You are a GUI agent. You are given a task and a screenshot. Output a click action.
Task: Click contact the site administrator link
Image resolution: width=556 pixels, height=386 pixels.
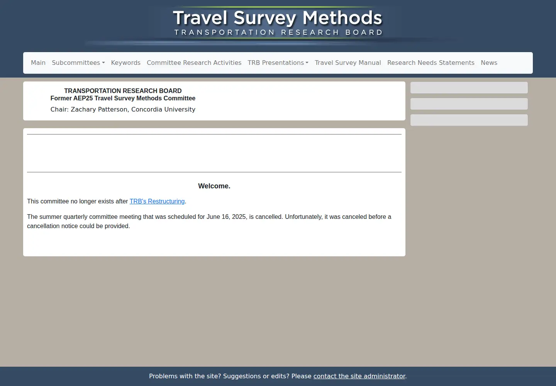coord(359,376)
